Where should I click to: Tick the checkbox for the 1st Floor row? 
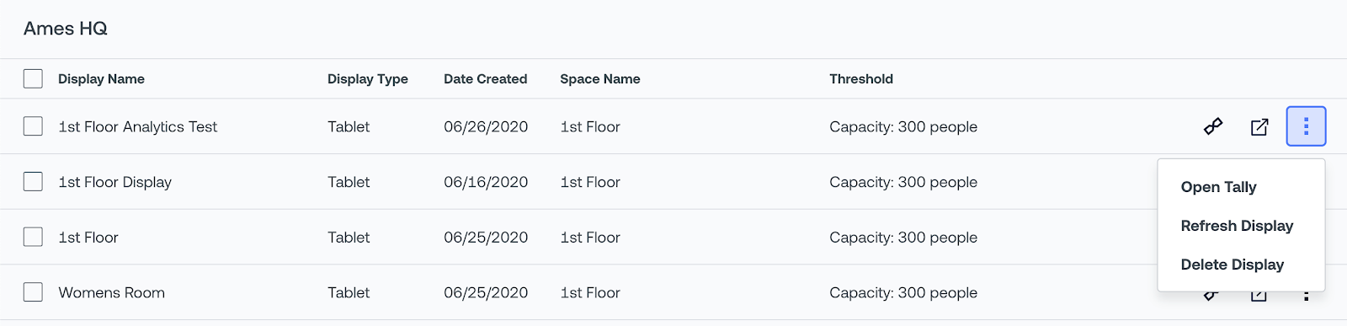[33, 238]
